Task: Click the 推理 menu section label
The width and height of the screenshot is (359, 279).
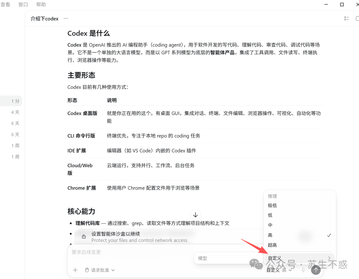Action: coord(273,196)
